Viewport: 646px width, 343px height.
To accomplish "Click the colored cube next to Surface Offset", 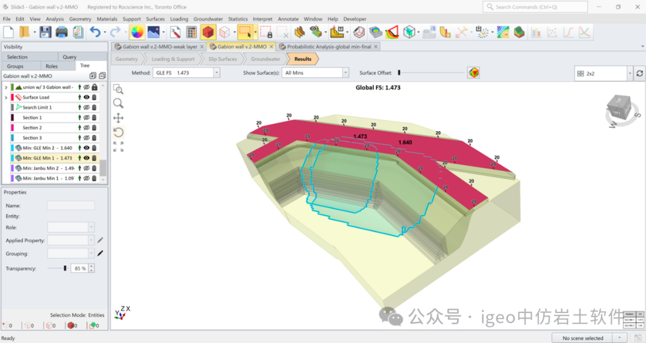I will [x=474, y=73].
